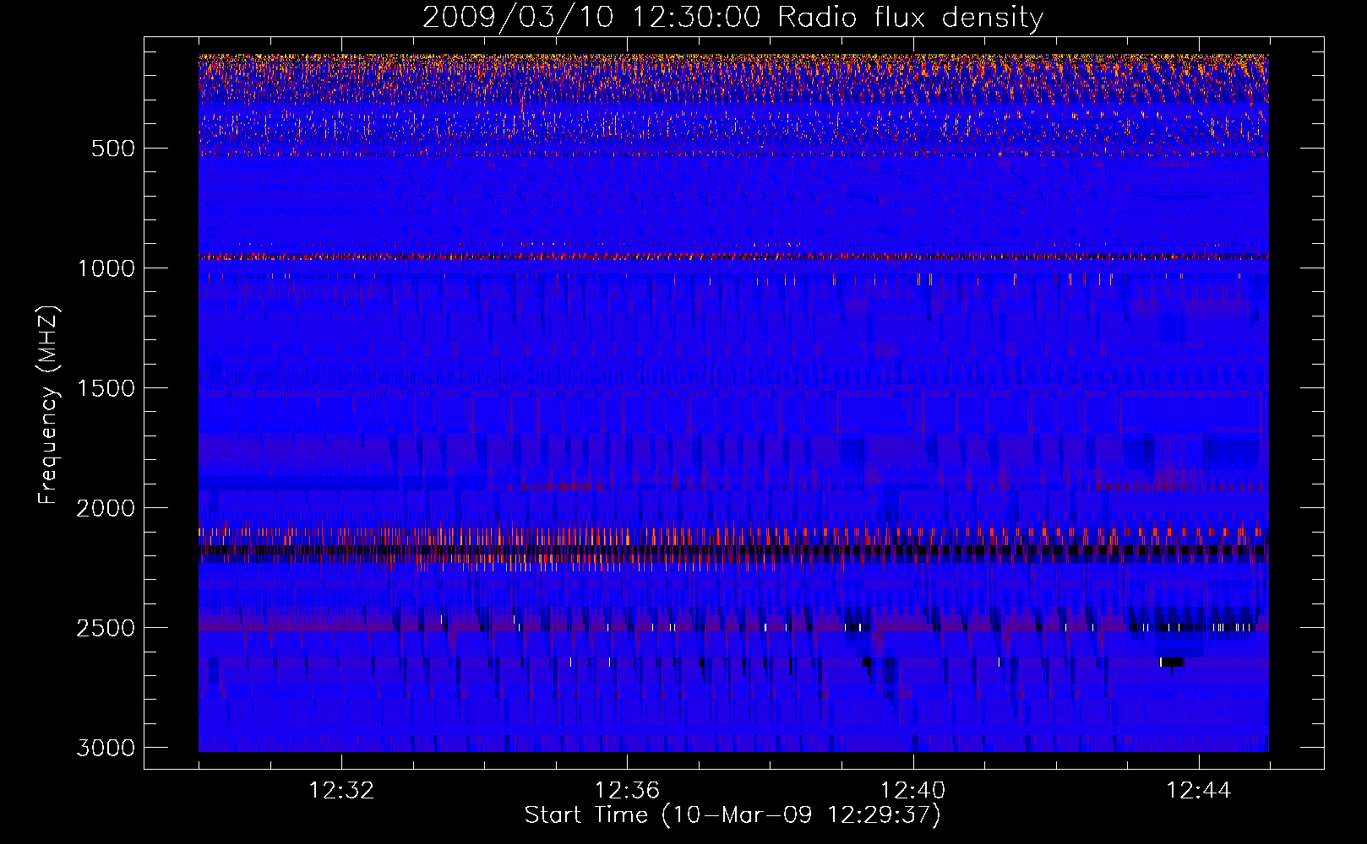This screenshot has width=1367, height=844.
Task: Click the 1500 frequency tick label
Action: pos(105,388)
